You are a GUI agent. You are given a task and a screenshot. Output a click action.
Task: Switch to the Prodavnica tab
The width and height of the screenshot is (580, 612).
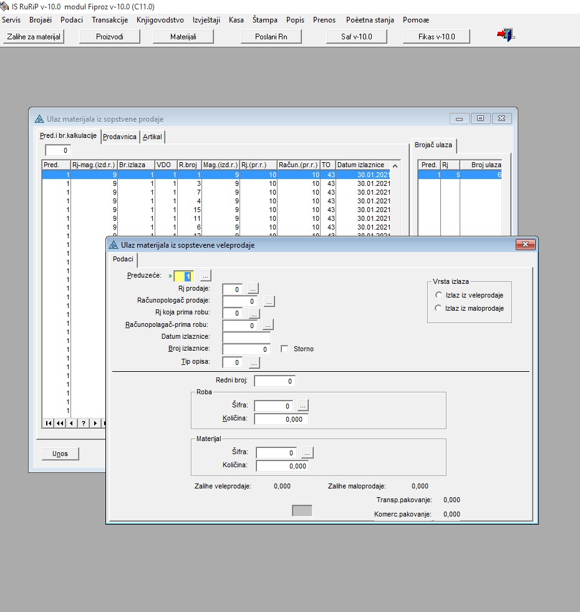click(120, 137)
